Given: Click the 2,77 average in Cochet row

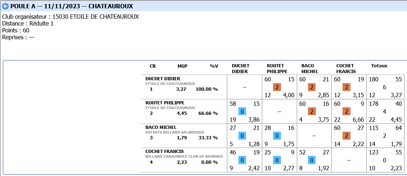Looking at the screenshot, I should (289, 168).
